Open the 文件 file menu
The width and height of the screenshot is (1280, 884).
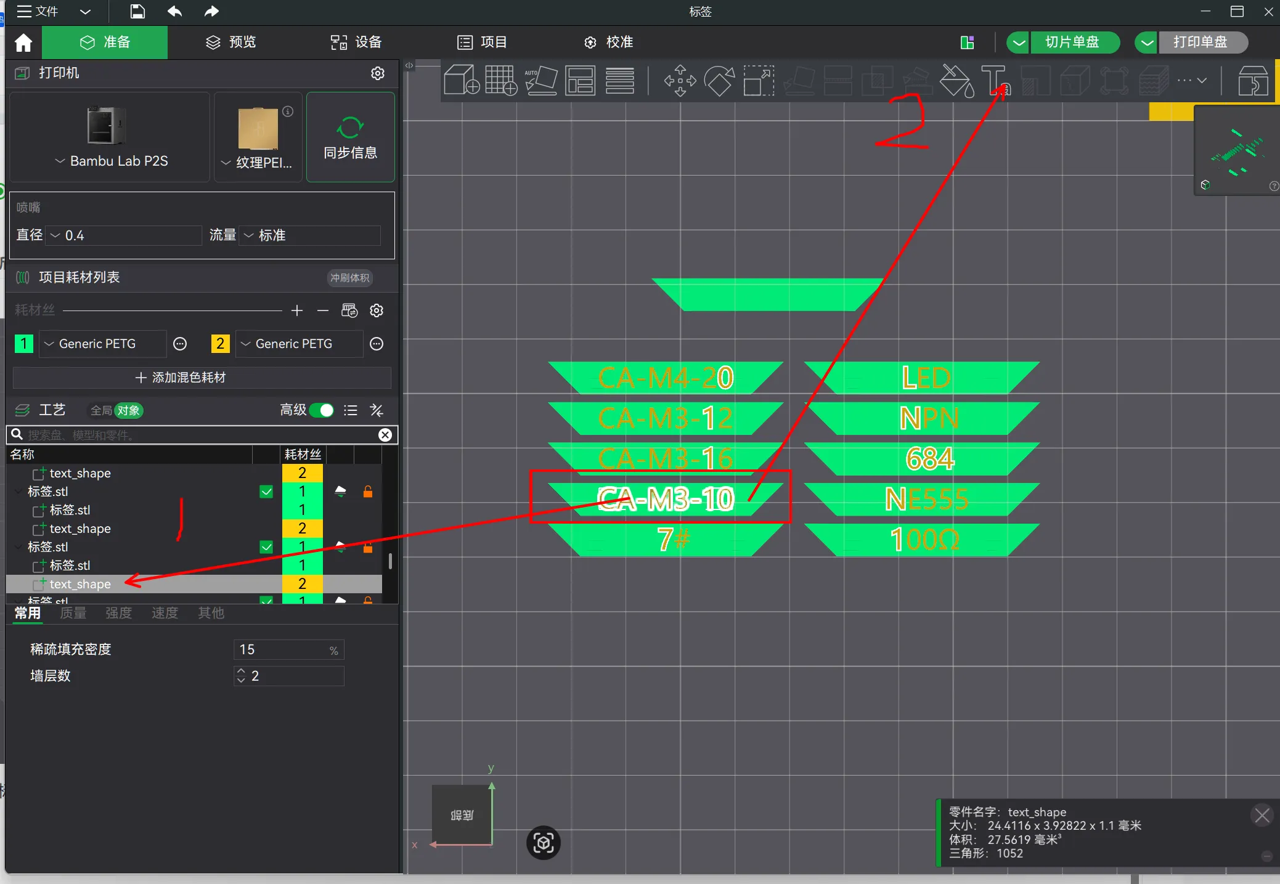(x=38, y=11)
